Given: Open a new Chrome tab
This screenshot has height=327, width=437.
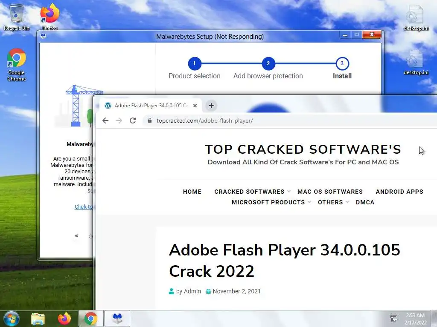Looking at the screenshot, I should pos(211,106).
